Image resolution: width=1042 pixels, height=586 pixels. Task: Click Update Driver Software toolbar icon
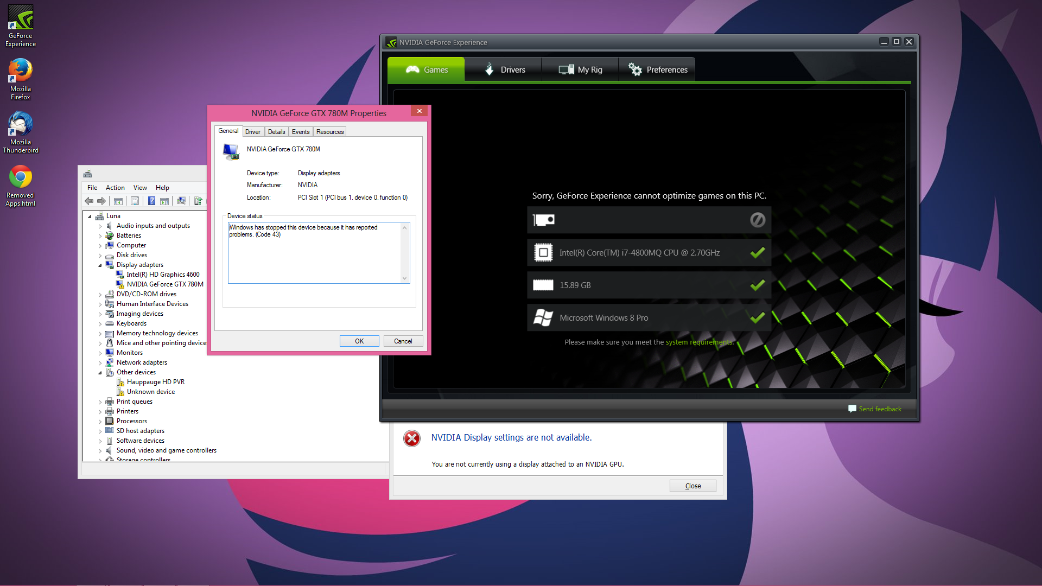[198, 201]
